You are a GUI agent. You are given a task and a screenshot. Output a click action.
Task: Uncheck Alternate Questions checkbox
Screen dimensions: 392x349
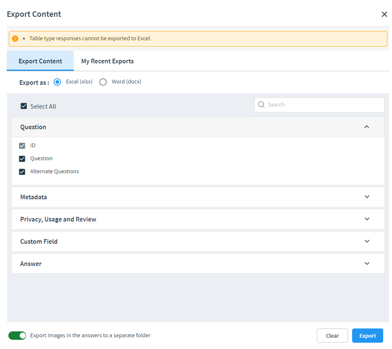click(x=22, y=172)
